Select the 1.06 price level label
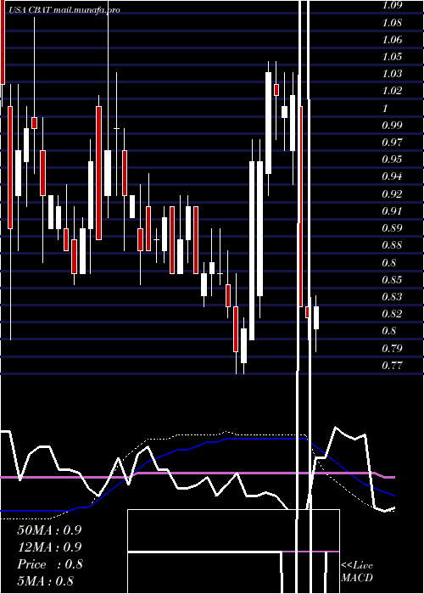Viewport: 424px width, 594px height. pos(392,40)
